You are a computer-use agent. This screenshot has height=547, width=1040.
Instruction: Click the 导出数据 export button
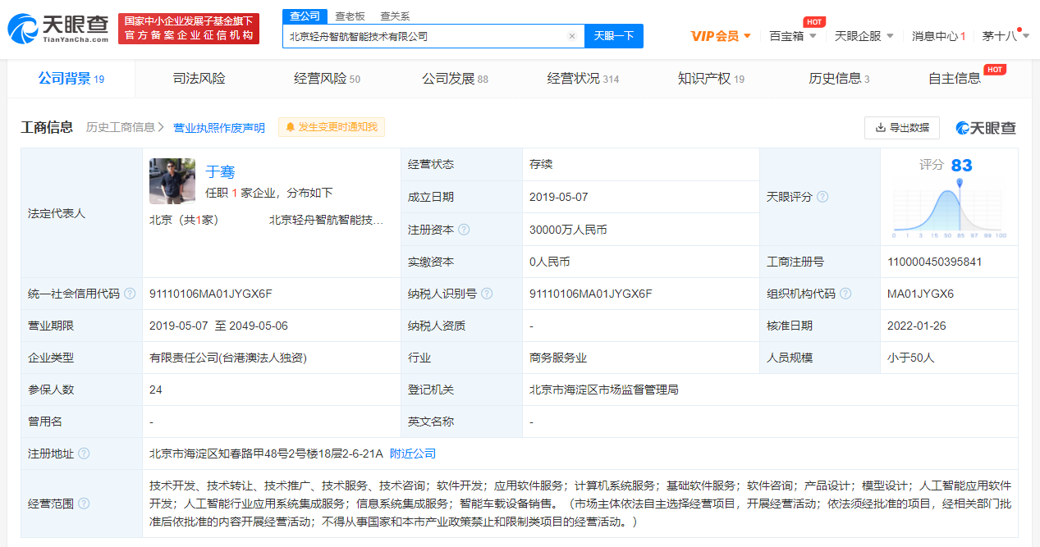(901, 127)
